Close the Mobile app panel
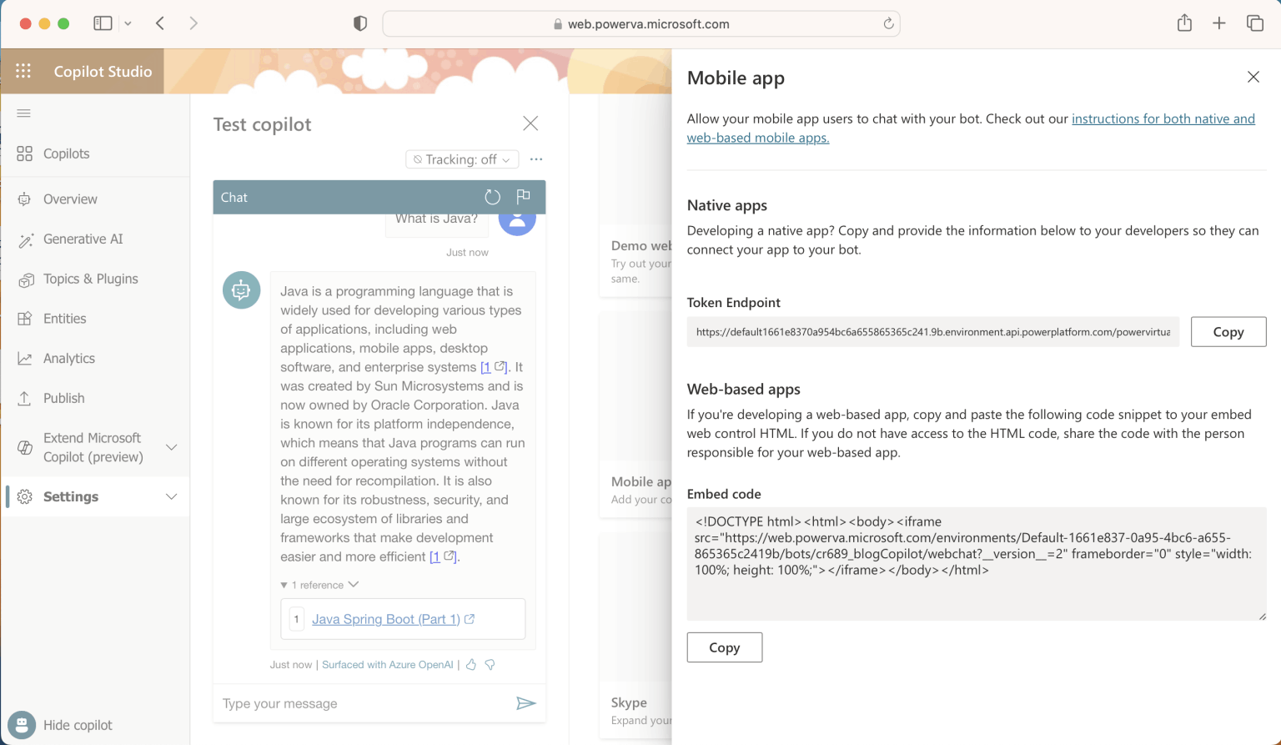1281x745 pixels. (x=1253, y=77)
